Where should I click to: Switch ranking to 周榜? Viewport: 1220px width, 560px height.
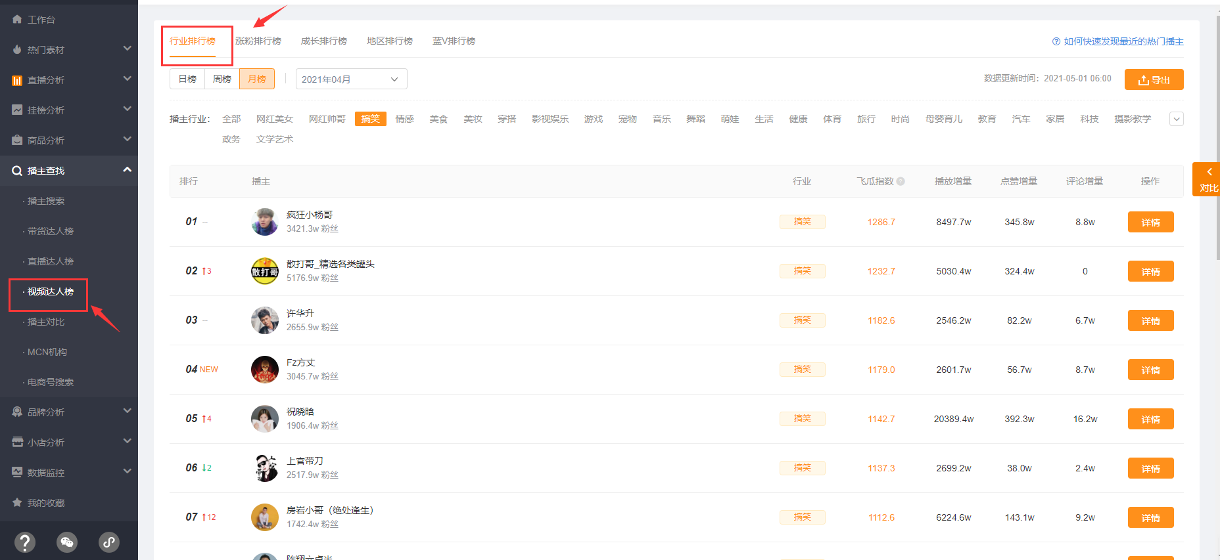(x=222, y=79)
